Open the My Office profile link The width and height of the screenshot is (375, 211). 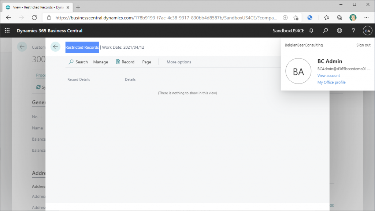[x=331, y=82]
